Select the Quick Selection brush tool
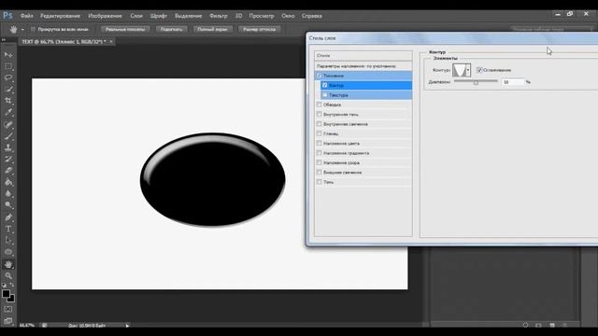This screenshot has width=598, height=336. tap(8, 90)
